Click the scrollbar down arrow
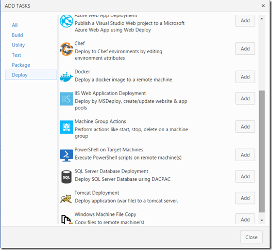 point(262,220)
